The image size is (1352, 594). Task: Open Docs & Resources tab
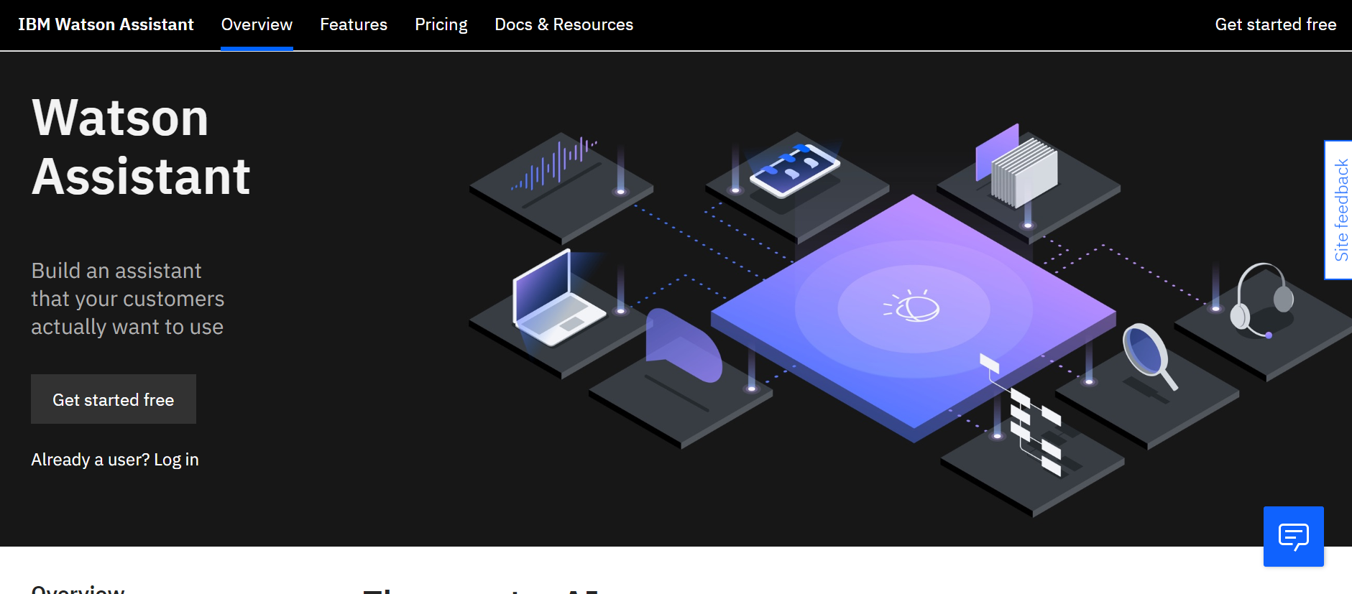(564, 24)
